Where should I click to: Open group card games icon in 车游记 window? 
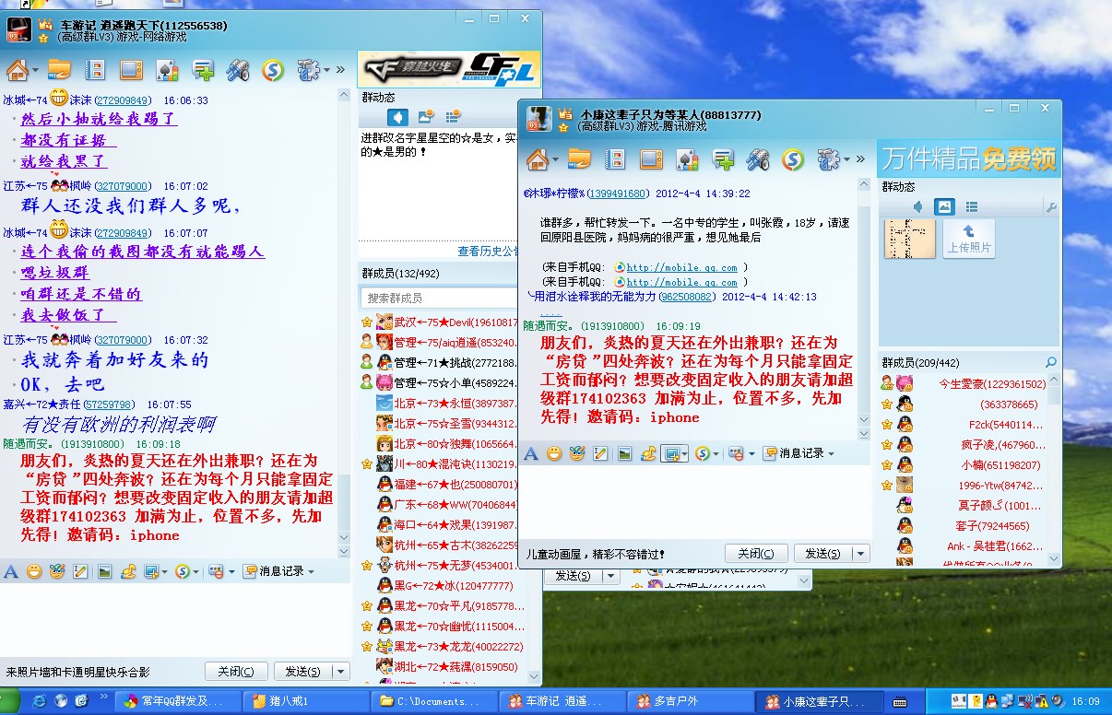click(167, 69)
